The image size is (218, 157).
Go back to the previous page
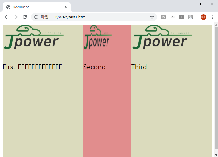pos(7,17)
